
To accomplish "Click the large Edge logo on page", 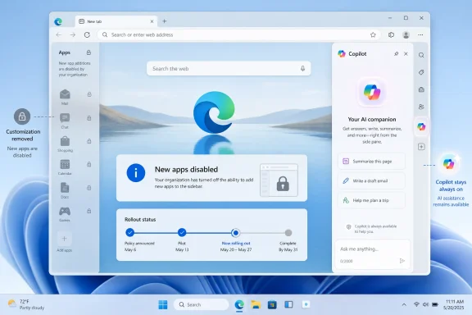I will coord(214,112).
